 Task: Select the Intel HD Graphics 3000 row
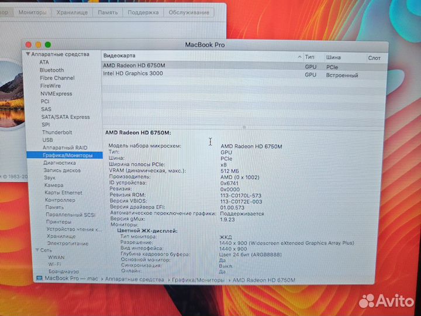[244, 74]
